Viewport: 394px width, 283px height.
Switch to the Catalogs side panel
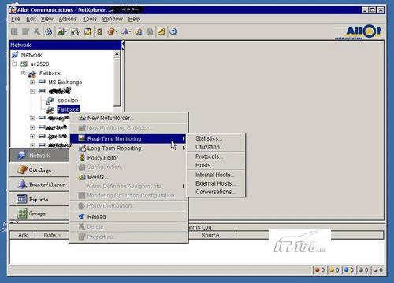39,170
